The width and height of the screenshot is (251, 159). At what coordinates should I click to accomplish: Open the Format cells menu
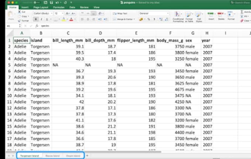(231, 16)
